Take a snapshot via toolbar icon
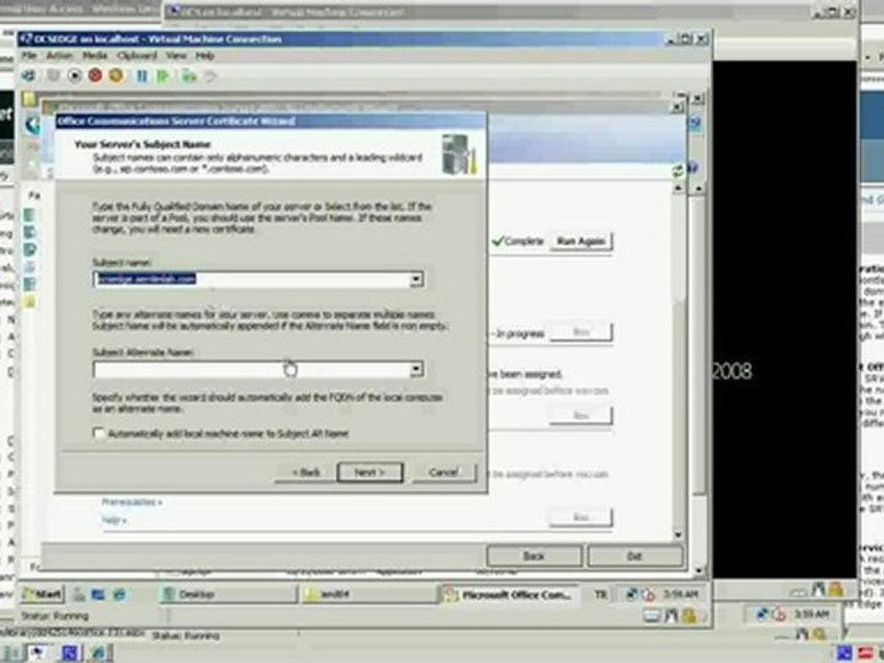This screenshot has height=663, width=884. 188,76
